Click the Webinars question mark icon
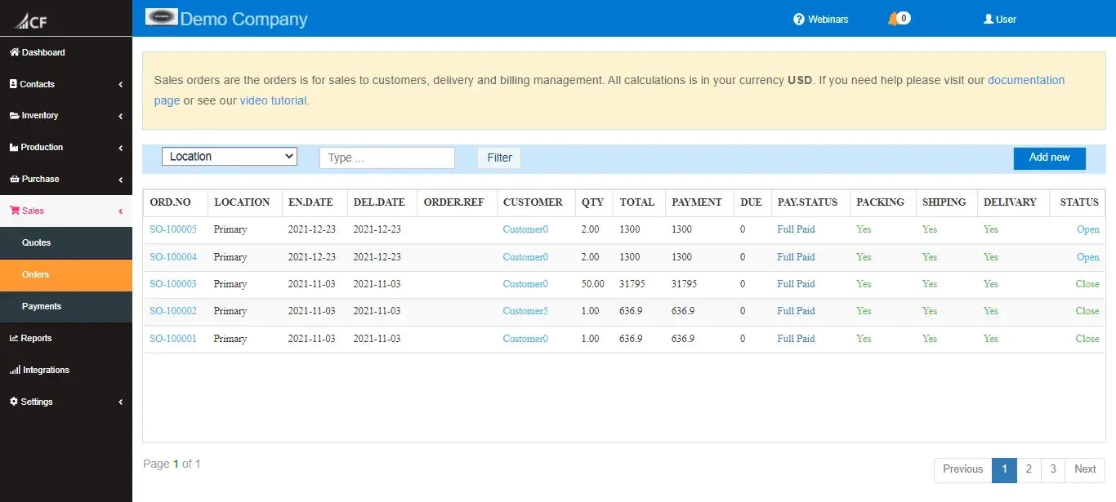Screen dimensions: 1116x502 (799, 19)
